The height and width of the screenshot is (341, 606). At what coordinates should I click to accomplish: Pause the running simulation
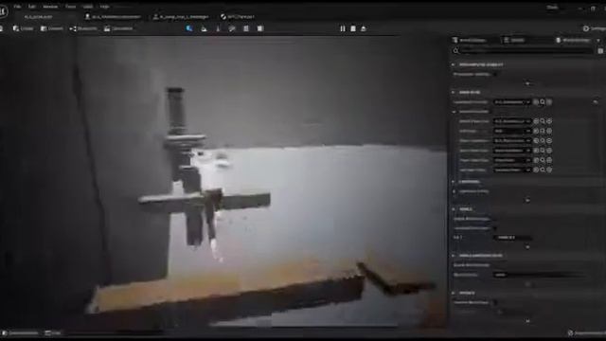click(x=343, y=28)
